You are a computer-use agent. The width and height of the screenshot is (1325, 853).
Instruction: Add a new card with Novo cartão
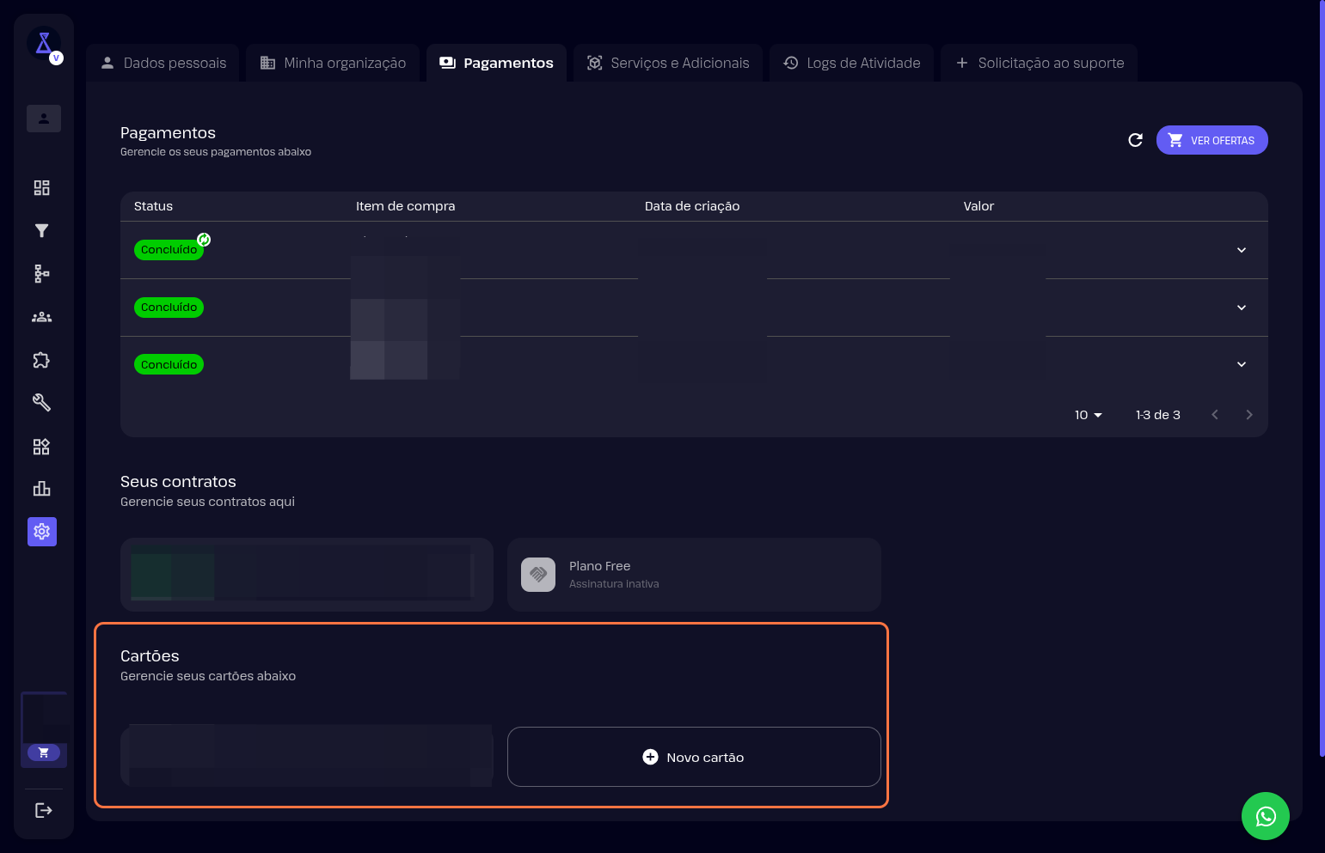pyautogui.click(x=694, y=757)
